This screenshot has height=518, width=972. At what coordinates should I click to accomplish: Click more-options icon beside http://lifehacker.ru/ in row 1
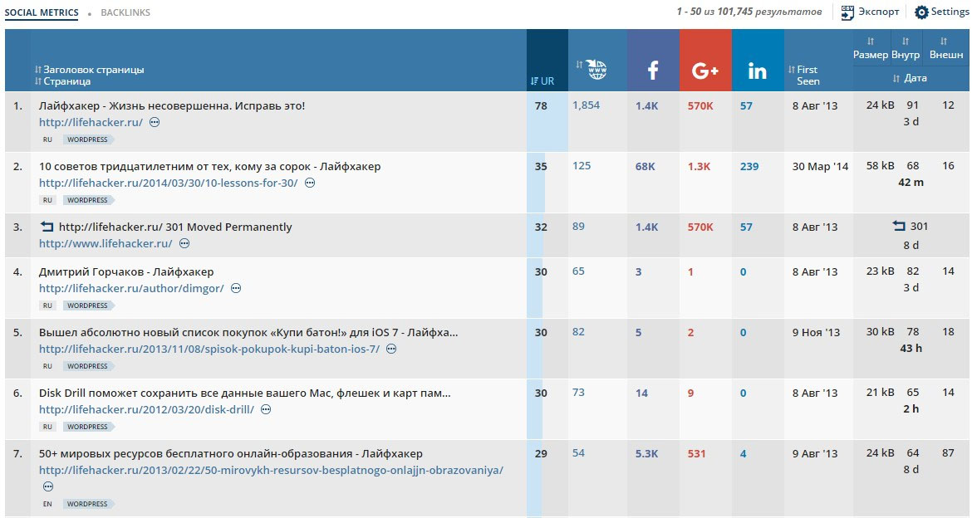155,122
